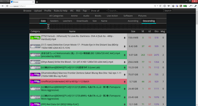Image resolution: width=198 pixels, height=106 pixels.
Task: Select the Live Action category tab
Action: (112, 16)
